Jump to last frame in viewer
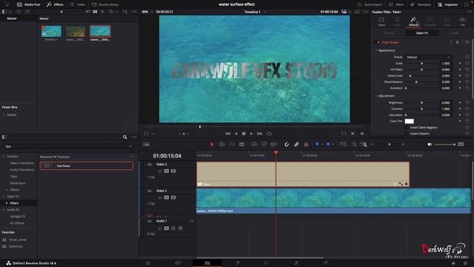The height and width of the screenshot is (267, 474). pyautogui.click(x=260, y=133)
